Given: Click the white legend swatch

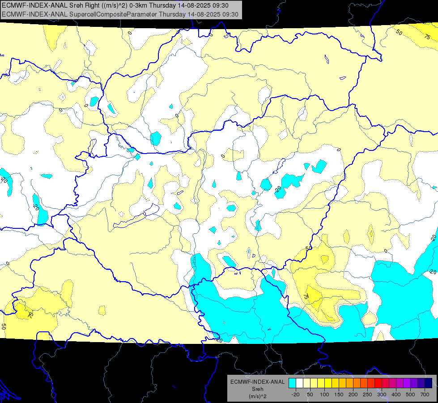Looking at the screenshot, I should [x=299, y=383].
